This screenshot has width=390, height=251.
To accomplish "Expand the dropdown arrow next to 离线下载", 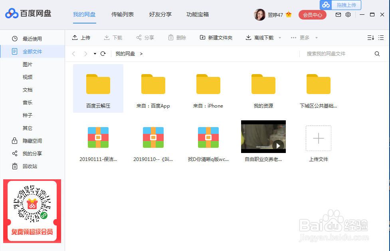I will (280, 37).
